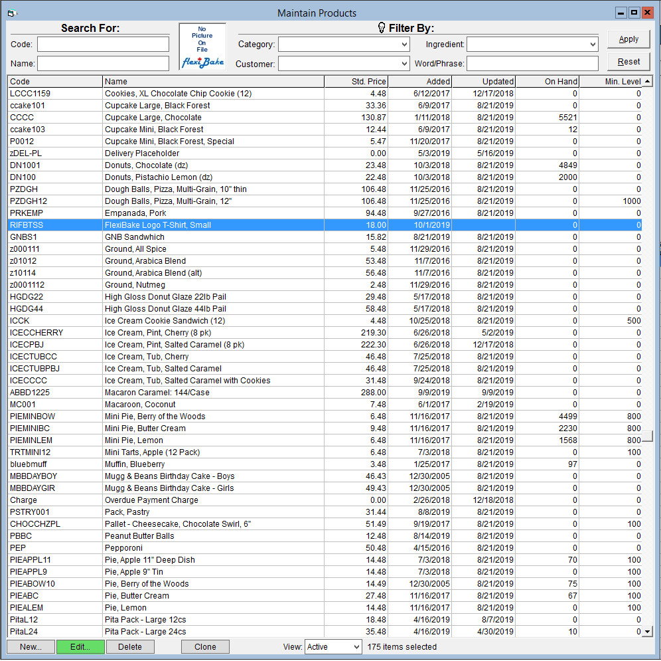Sort by the Min. Level column header
This screenshot has height=661, width=661.
point(611,82)
